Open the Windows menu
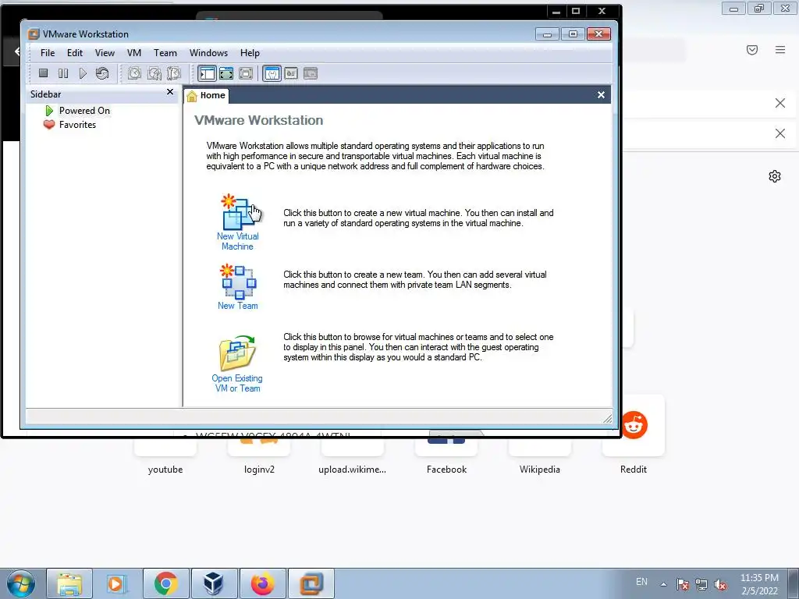799x599 pixels. (208, 53)
